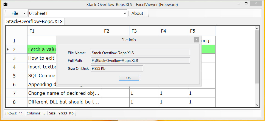Click the OK button in File Info
Viewport: 265px width, 121px height.
point(129,78)
